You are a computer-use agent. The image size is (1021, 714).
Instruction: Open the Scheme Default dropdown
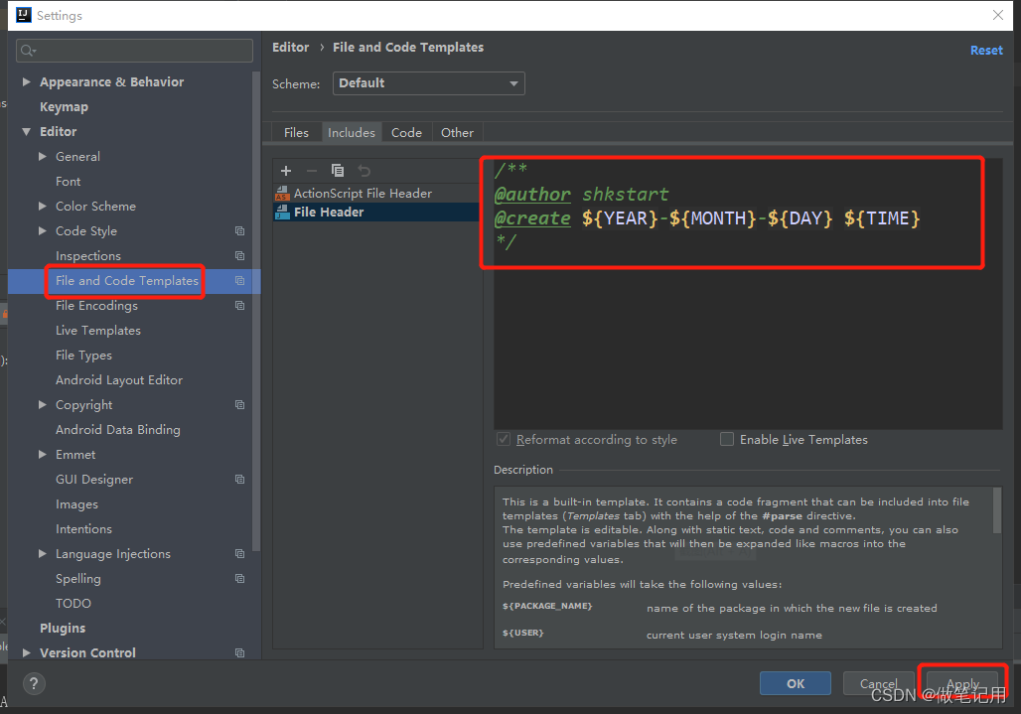(428, 83)
